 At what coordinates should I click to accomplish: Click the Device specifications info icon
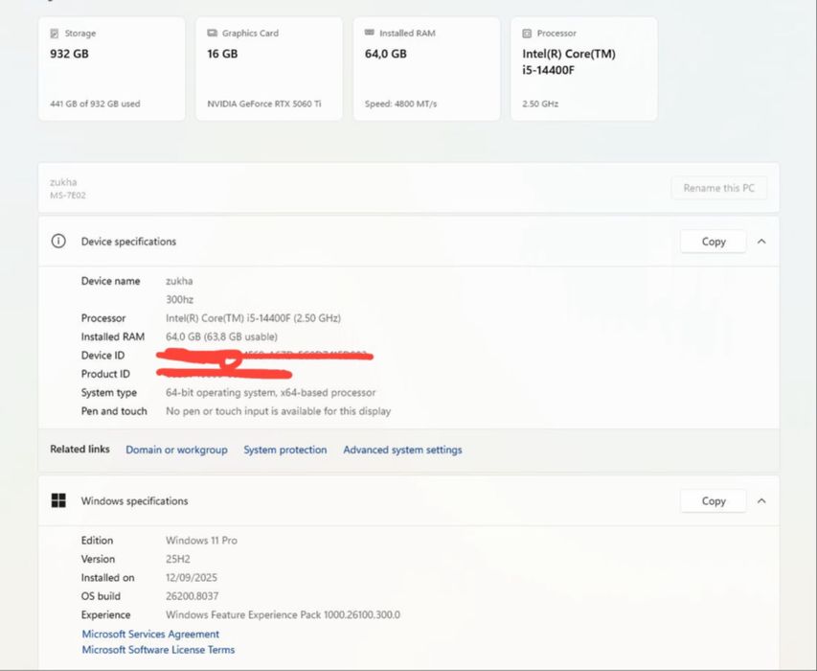pyautogui.click(x=58, y=242)
